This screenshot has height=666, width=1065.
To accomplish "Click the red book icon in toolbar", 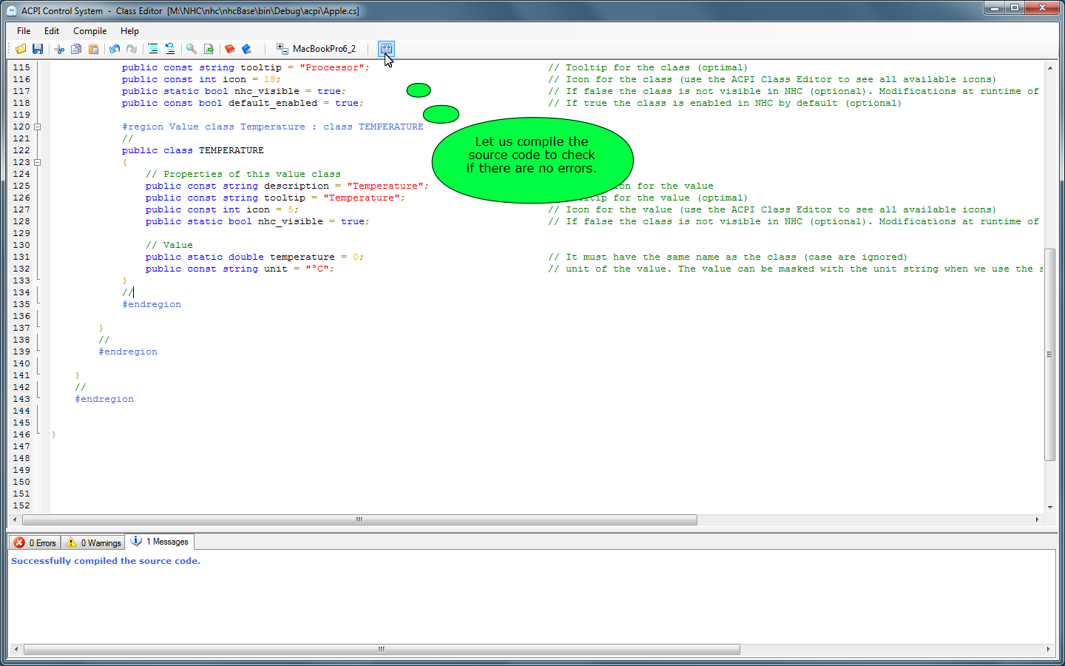I will click(x=229, y=49).
